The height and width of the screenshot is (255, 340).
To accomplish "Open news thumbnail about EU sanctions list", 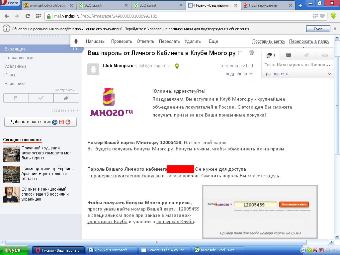I will [12, 195].
